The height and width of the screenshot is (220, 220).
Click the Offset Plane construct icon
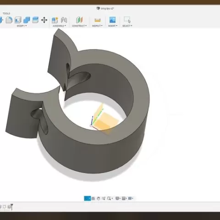(79, 20)
